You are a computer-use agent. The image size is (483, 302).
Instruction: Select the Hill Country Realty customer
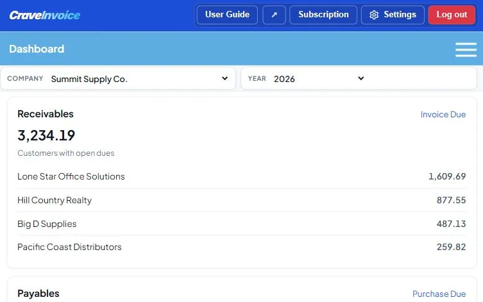coord(55,201)
